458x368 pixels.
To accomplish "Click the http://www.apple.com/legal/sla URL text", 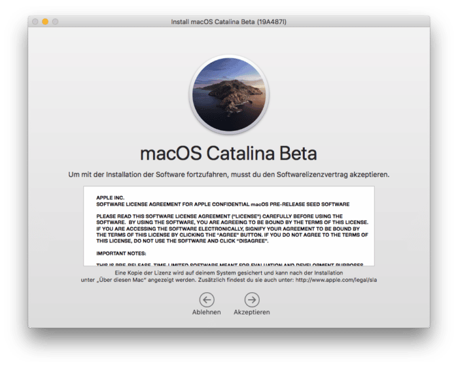I will pyautogui.click(x=336, y=280).
